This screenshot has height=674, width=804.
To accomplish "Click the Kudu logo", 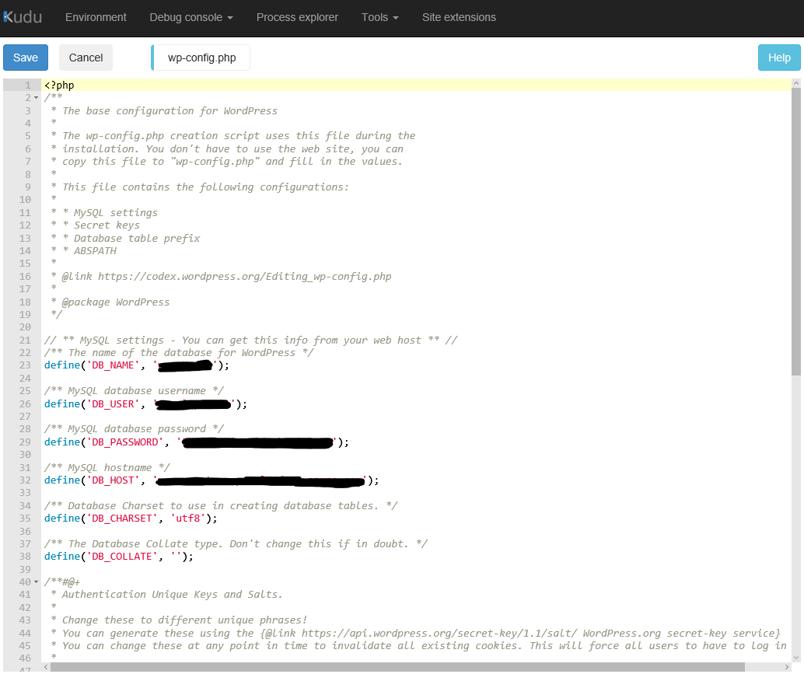I will (x=22, y=17).
